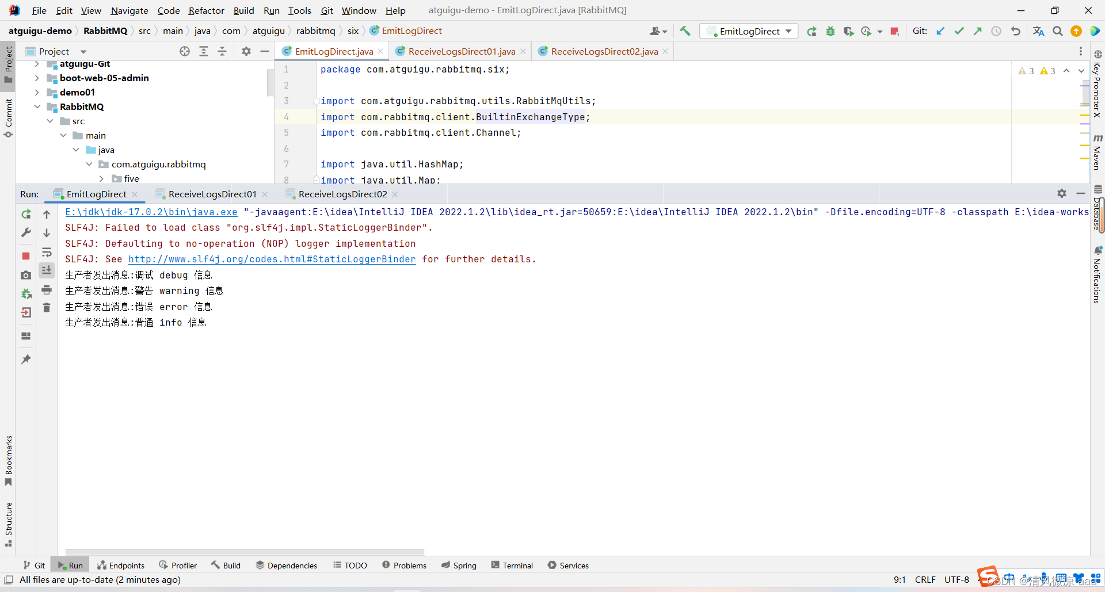Rollback changes with undo arrow icon
The height and width of the screenshot is (592, 1105).
click(x=1015, y=31)
